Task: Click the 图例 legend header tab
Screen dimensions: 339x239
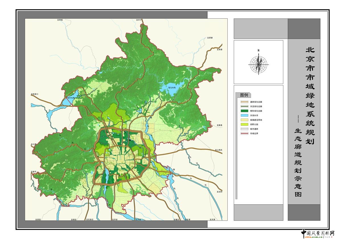Action: [x=244, y=95]
